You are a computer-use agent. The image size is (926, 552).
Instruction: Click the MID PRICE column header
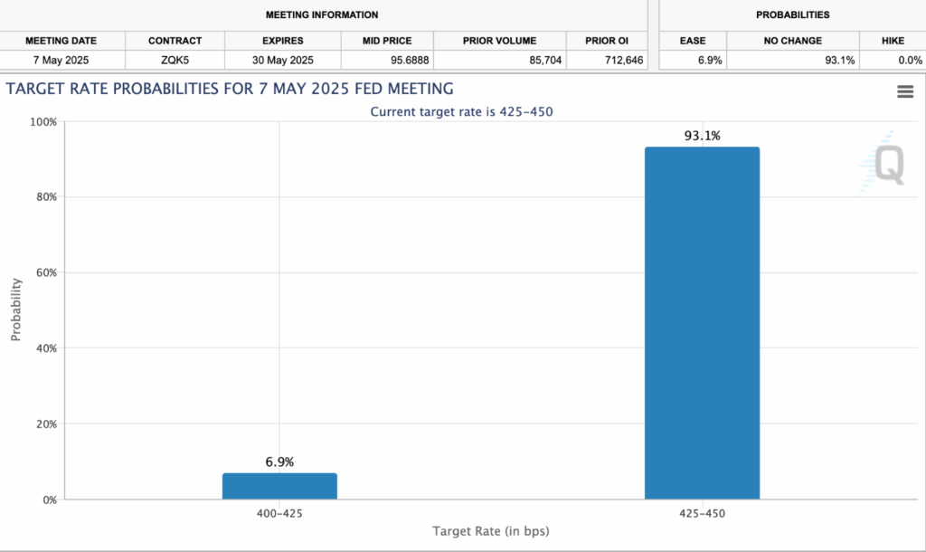(385, 41)
